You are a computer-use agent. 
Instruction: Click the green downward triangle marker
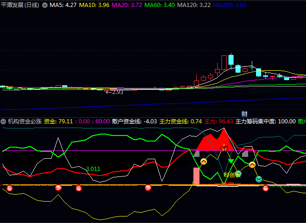point(231,161)
